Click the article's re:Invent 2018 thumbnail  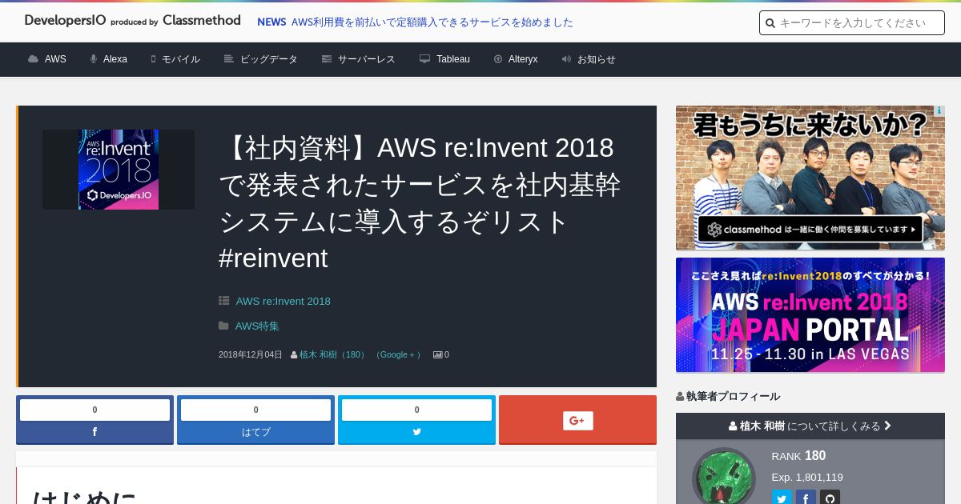click(119, 170)
